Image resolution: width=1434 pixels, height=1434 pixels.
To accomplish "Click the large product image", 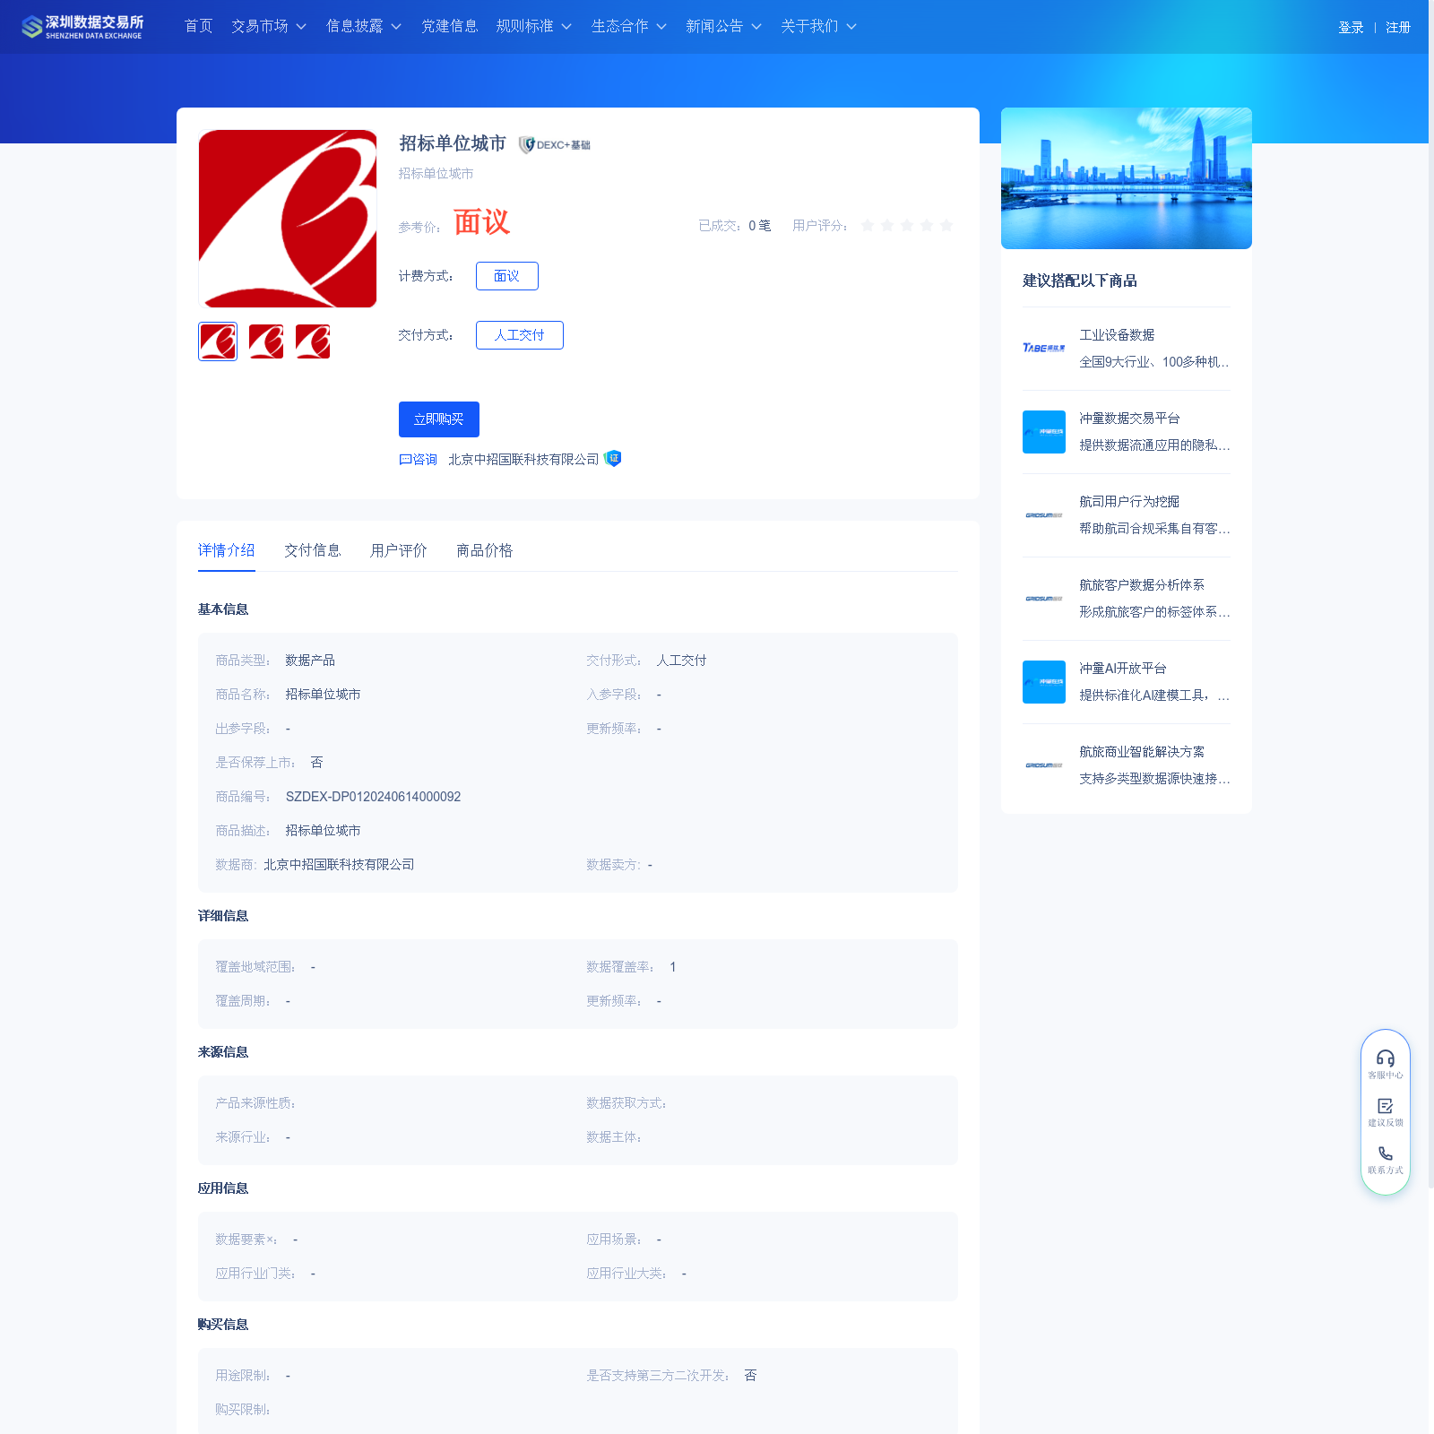I will click(288, 219).
